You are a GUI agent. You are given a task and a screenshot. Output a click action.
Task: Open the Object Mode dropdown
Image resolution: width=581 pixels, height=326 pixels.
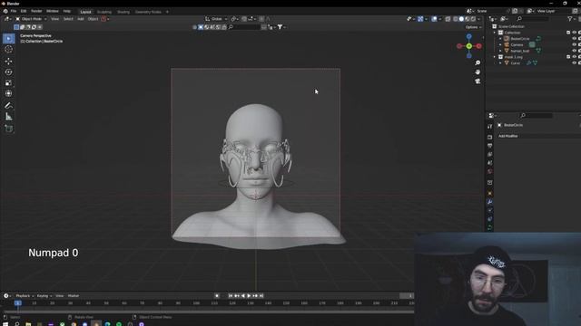click(x=31, y=19)
